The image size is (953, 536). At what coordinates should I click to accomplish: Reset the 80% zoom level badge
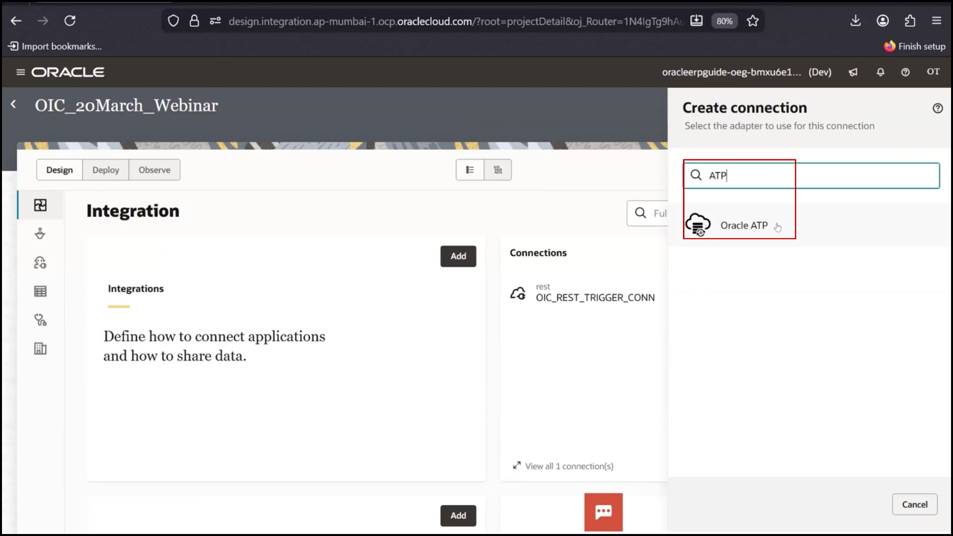(x=724, y=21)
